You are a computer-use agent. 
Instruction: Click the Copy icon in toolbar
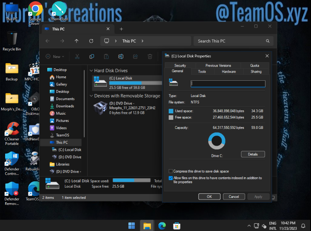pos(91,57)
